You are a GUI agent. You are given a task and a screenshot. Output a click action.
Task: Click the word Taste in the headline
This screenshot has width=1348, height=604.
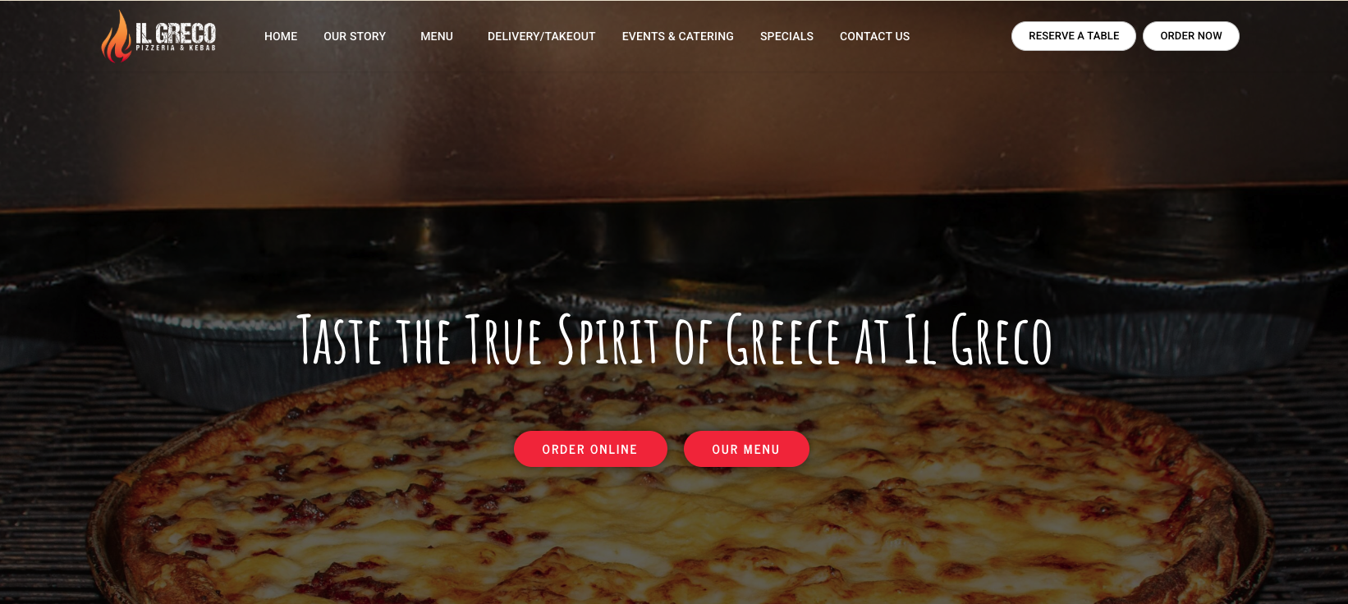(339, 339)
